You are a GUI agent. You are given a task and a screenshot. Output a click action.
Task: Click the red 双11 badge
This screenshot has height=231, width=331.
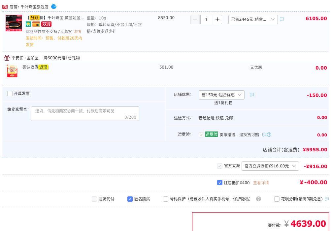[x=46, y=24]
